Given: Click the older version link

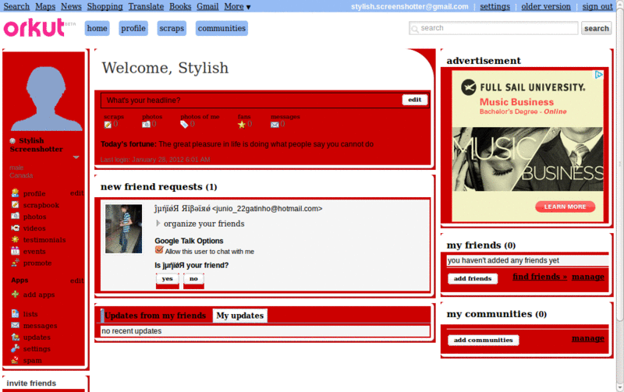Looking at the screenshot, I should pos(545,6).
